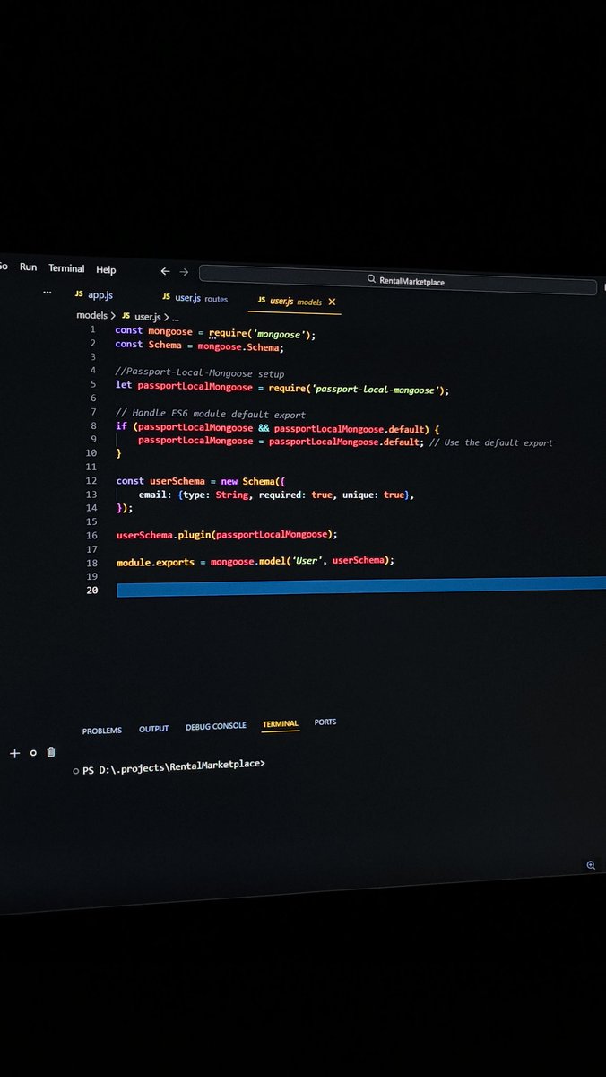Click 'mongoose.Schema' on line 2
Screen dimensions: 606x1077
point(240,346)
